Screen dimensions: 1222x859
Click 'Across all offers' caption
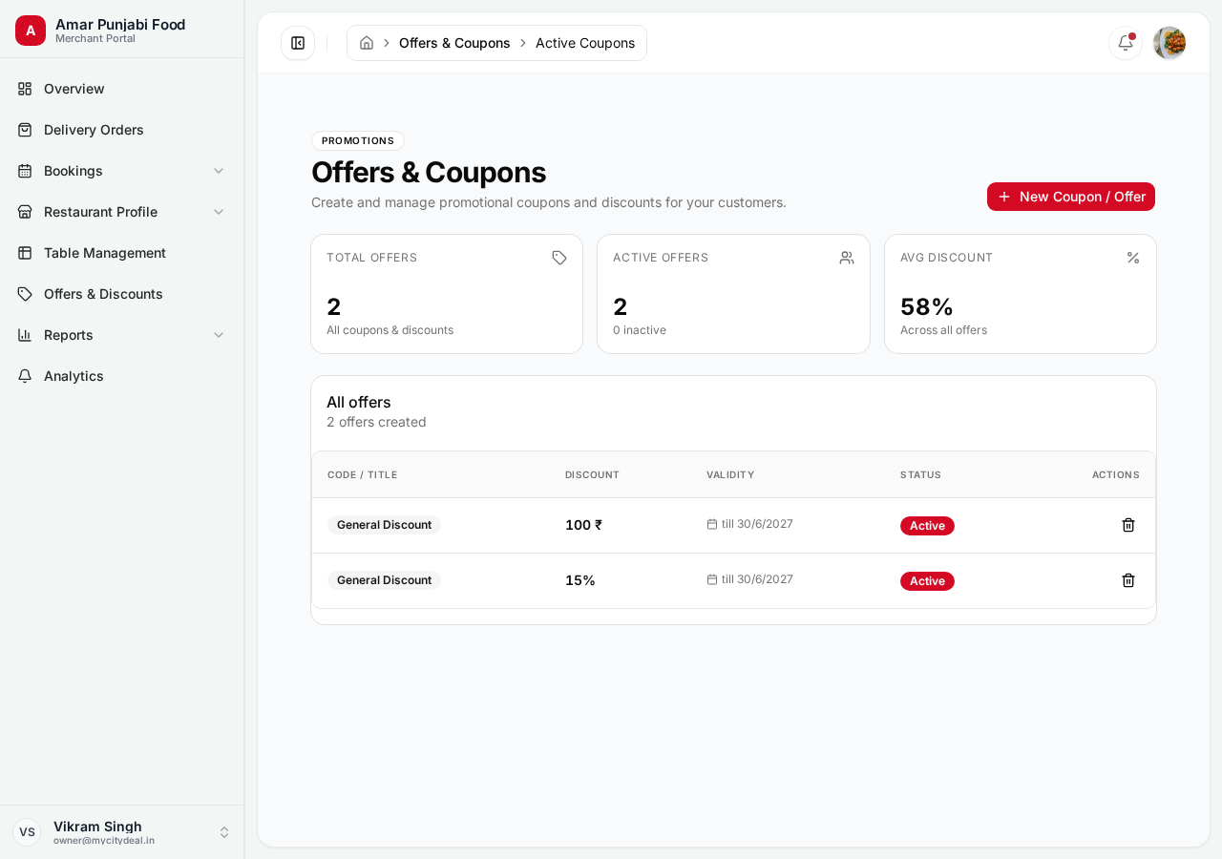click(x=943, y=330)
